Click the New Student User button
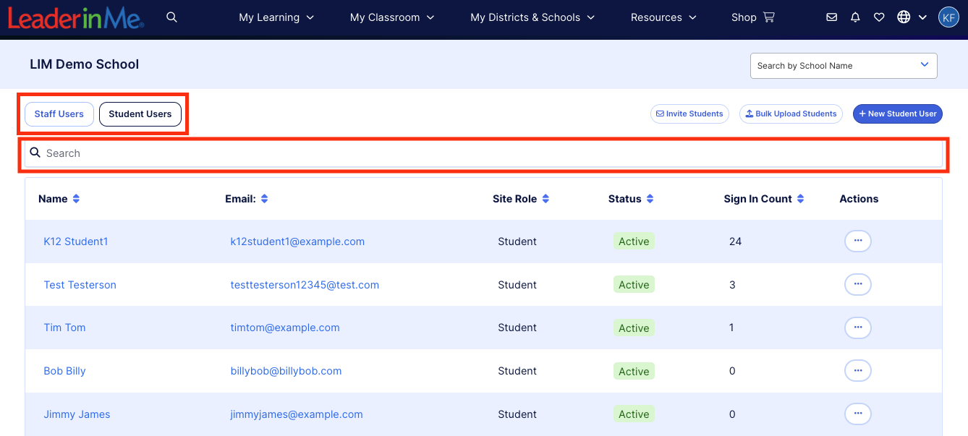 897,114
